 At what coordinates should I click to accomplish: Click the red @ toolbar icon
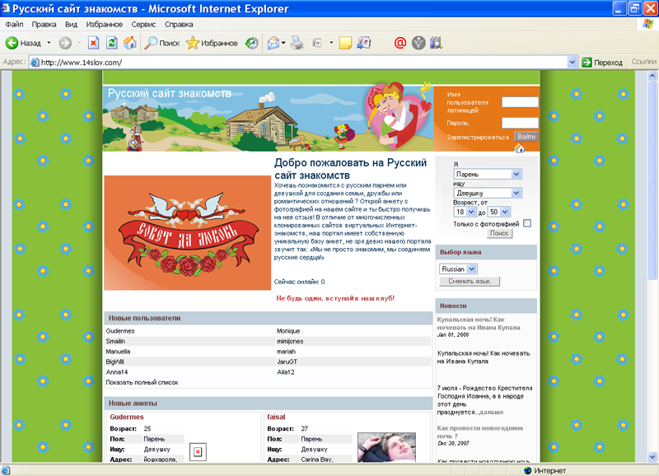pyautogui.click(x=400, y=43)
